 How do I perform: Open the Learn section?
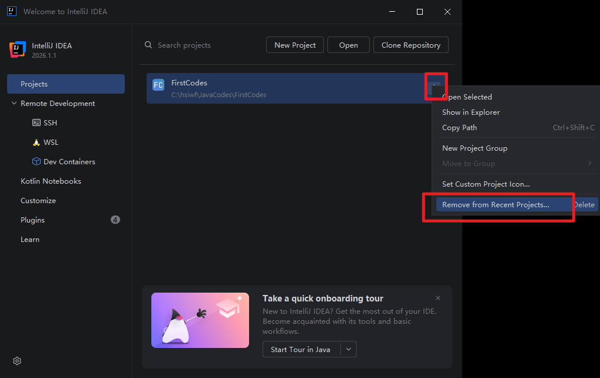click(30, 240)
